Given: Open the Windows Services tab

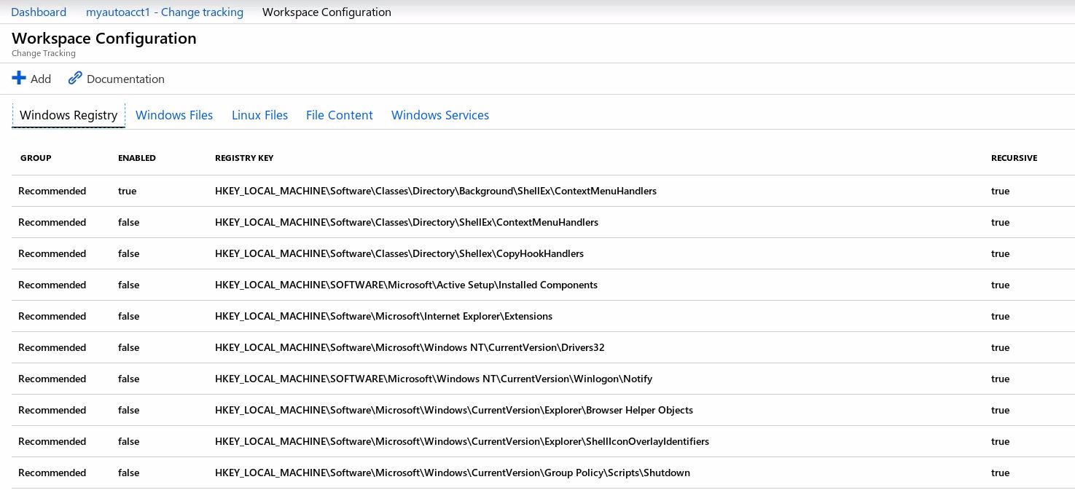Looking at the screenshot, I should click(x=439, y=115).
